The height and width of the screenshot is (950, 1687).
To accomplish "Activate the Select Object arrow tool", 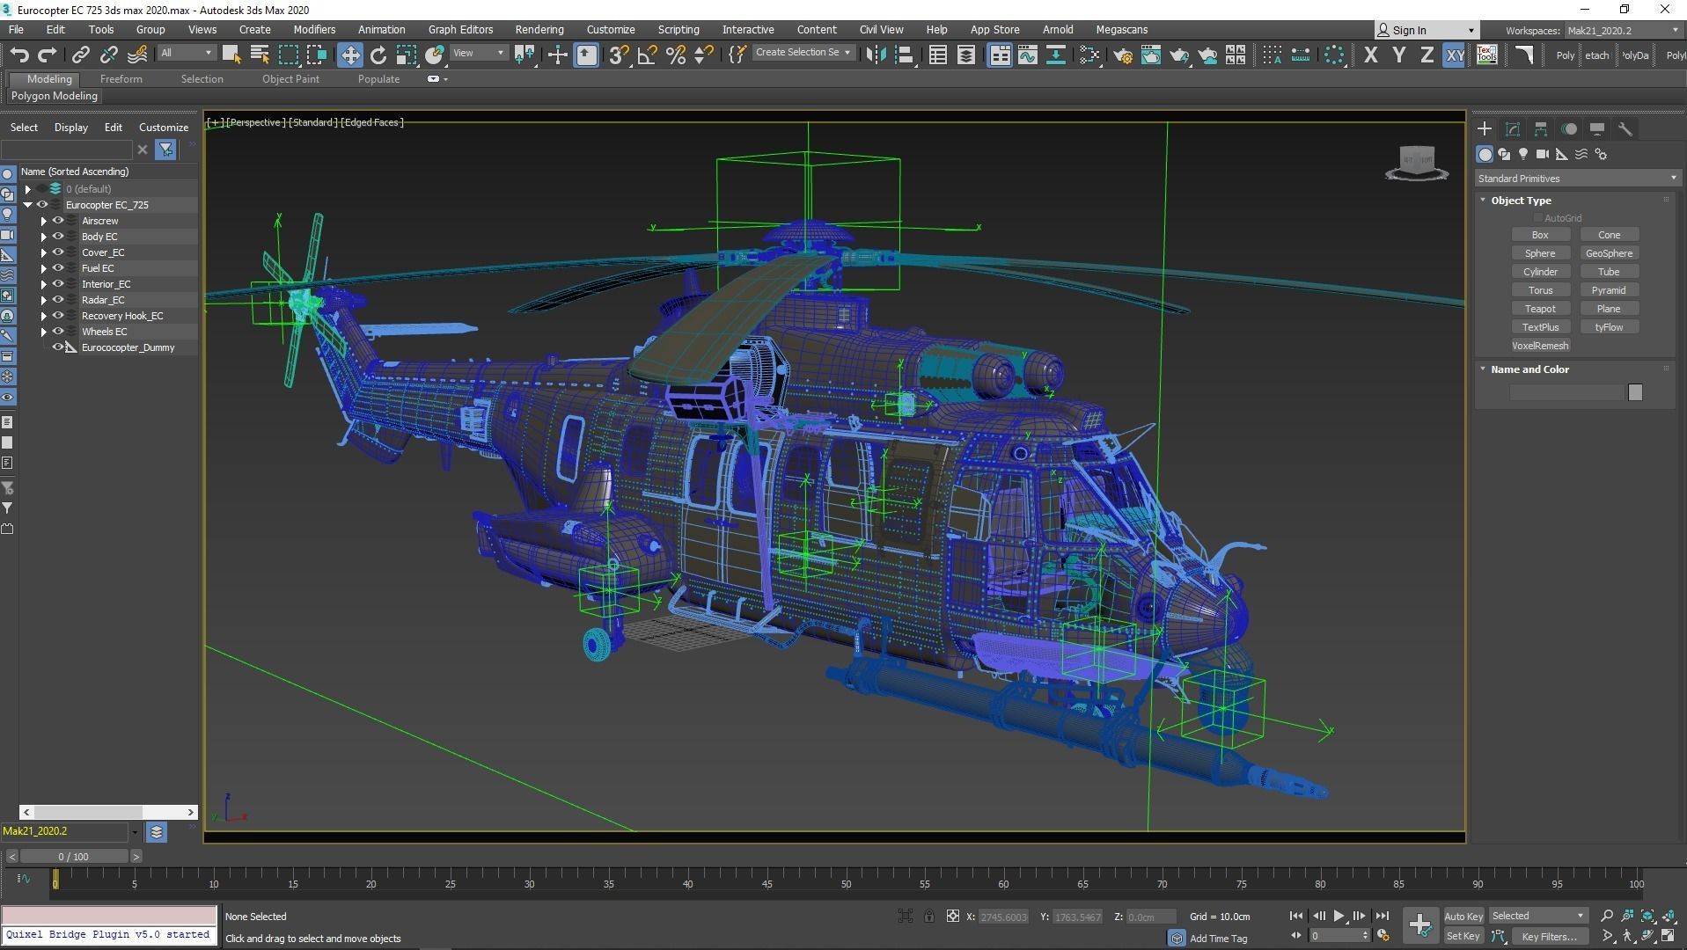I will pos(231,55).
